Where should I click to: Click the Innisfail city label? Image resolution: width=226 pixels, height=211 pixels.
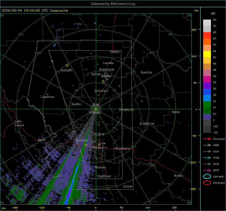(x=101, y=91)
